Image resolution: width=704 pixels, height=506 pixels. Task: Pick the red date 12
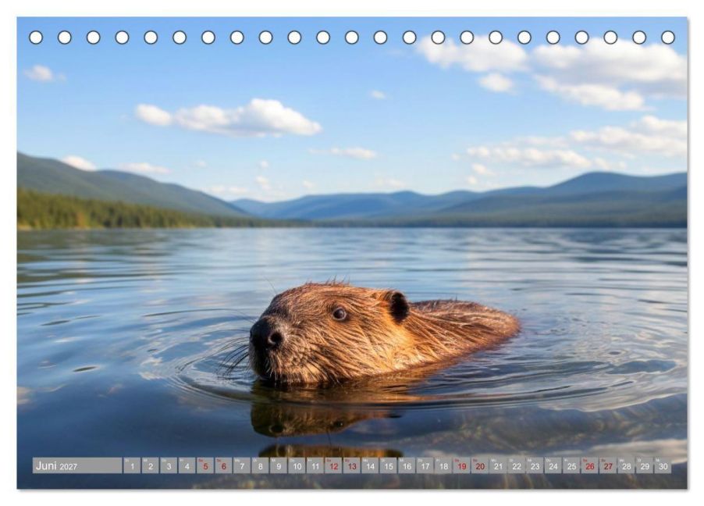333,465
